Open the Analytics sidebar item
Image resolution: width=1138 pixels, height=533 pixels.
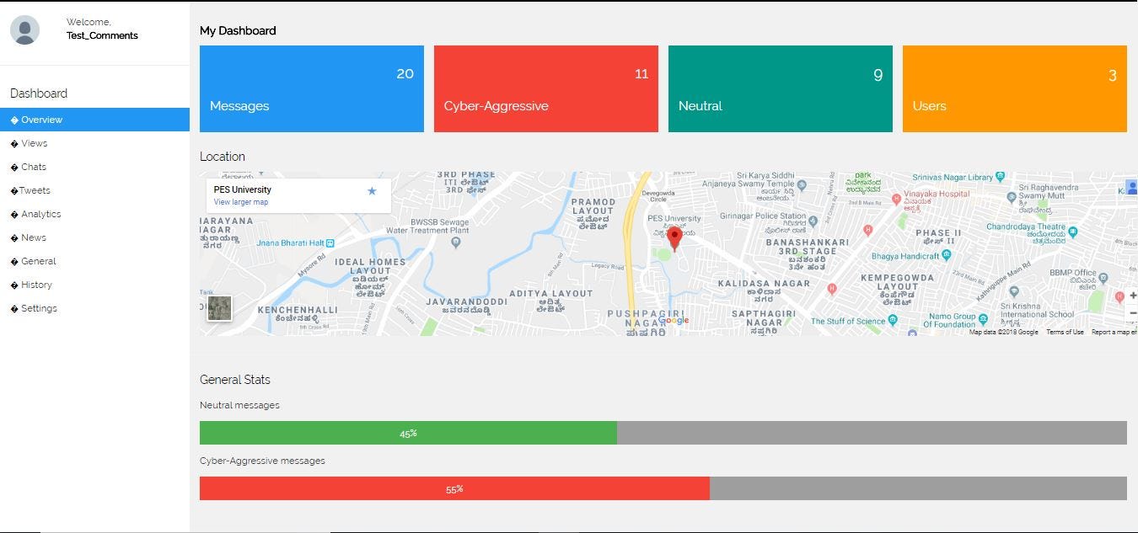click(x=94, y=214)
